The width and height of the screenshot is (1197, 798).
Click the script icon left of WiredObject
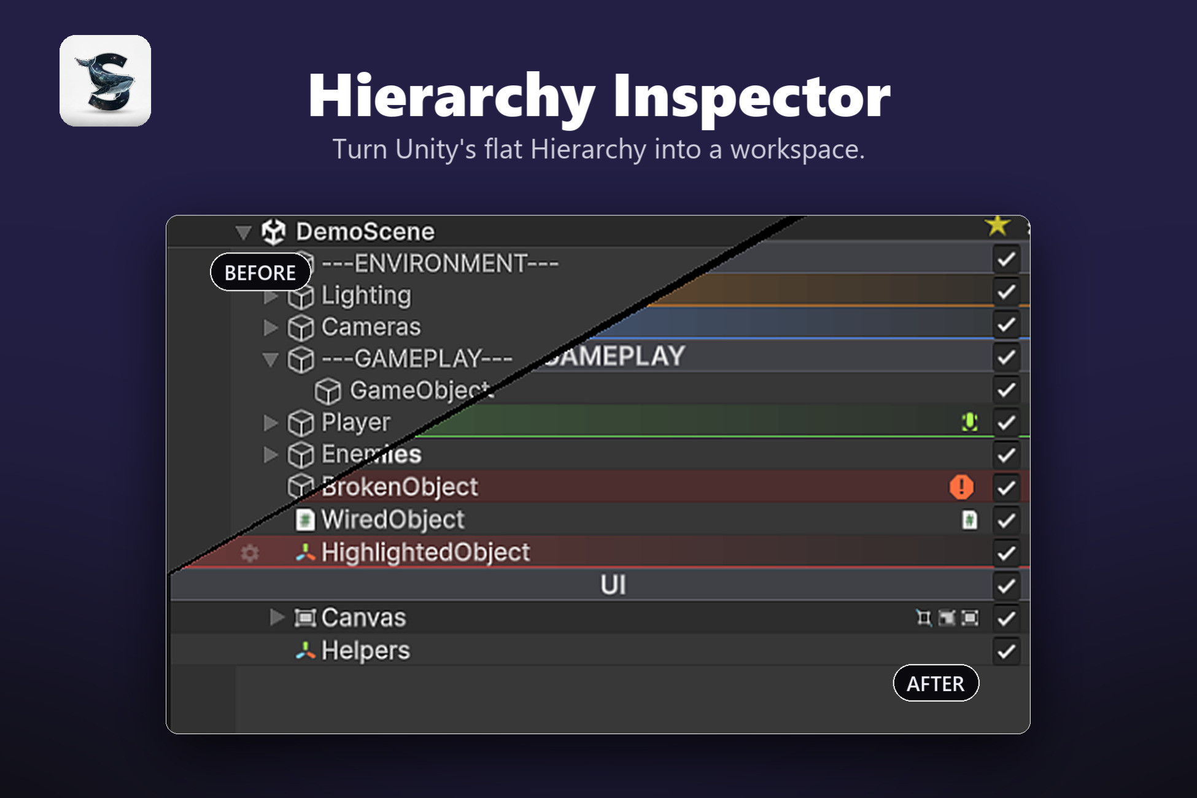[x=305, y=520]
